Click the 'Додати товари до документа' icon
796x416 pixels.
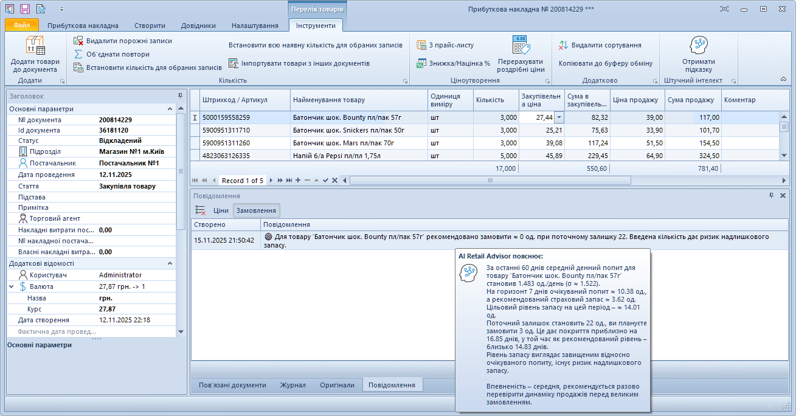pos(35,46)
